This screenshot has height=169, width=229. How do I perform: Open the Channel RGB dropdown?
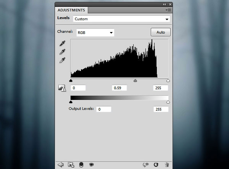(x=95, y=32)
